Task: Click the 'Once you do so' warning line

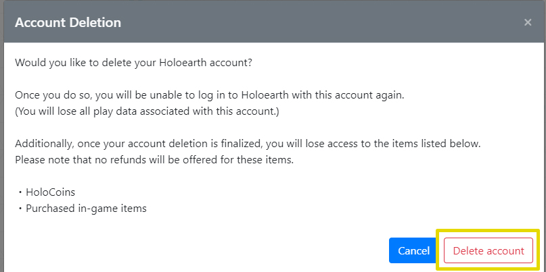Action: [x=209, y=95]
